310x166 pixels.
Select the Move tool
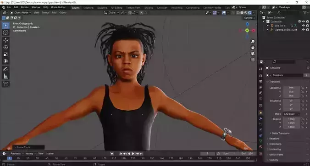point(6,40)
